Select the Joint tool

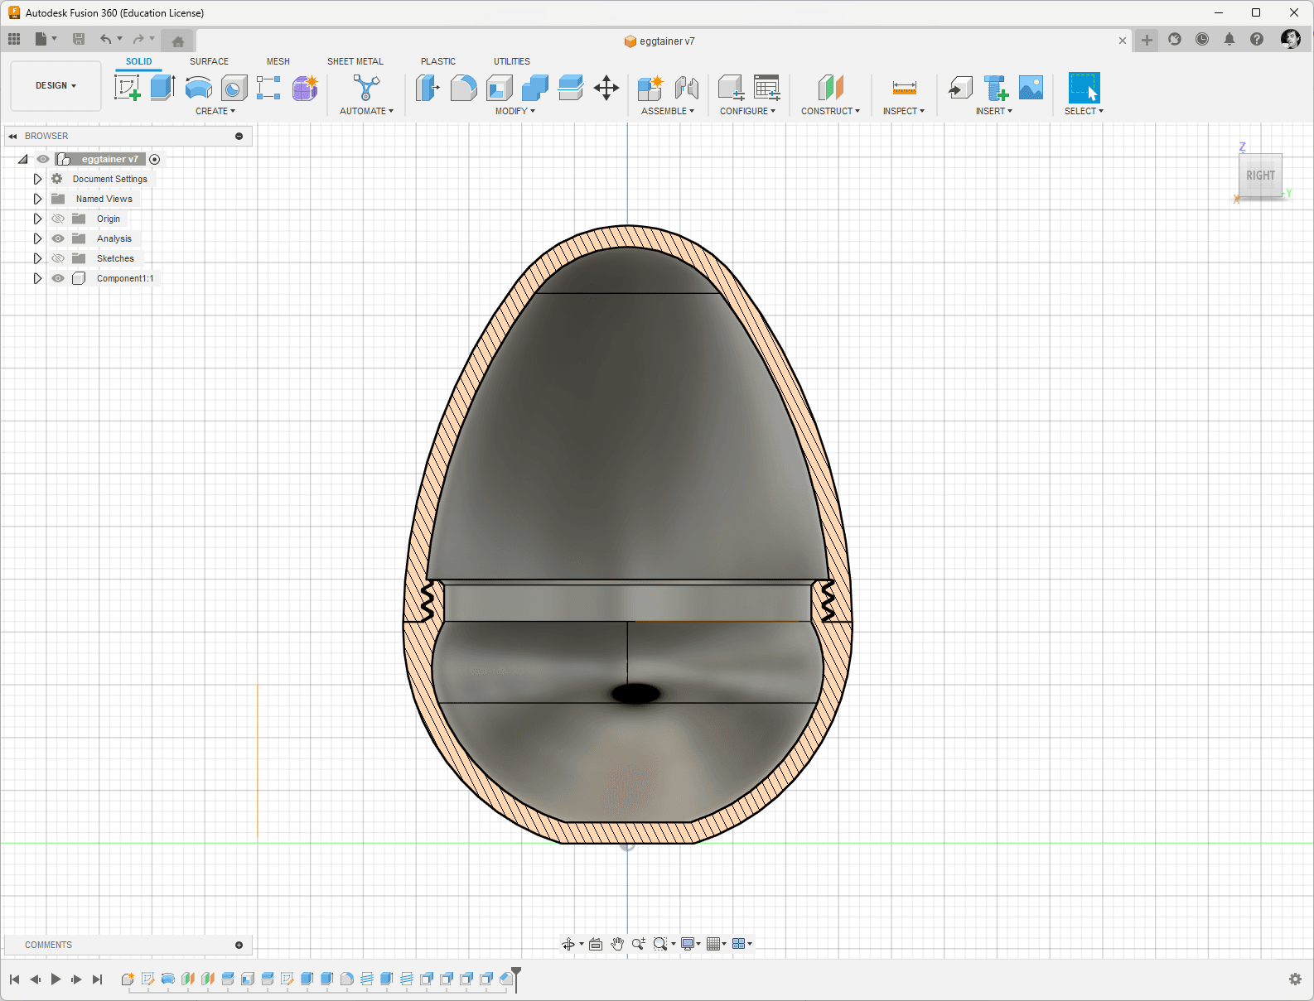tap(687, 87)
